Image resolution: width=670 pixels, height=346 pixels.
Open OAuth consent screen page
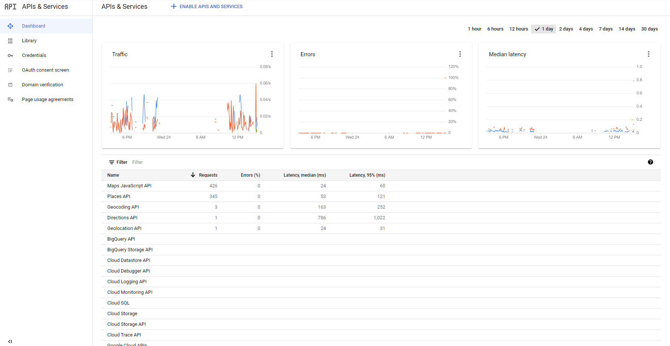46,70
